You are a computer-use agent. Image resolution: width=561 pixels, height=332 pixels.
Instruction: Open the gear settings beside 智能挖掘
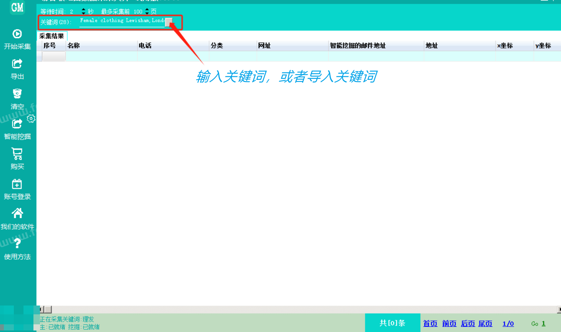pyautogui.click(x=31, y=119)
